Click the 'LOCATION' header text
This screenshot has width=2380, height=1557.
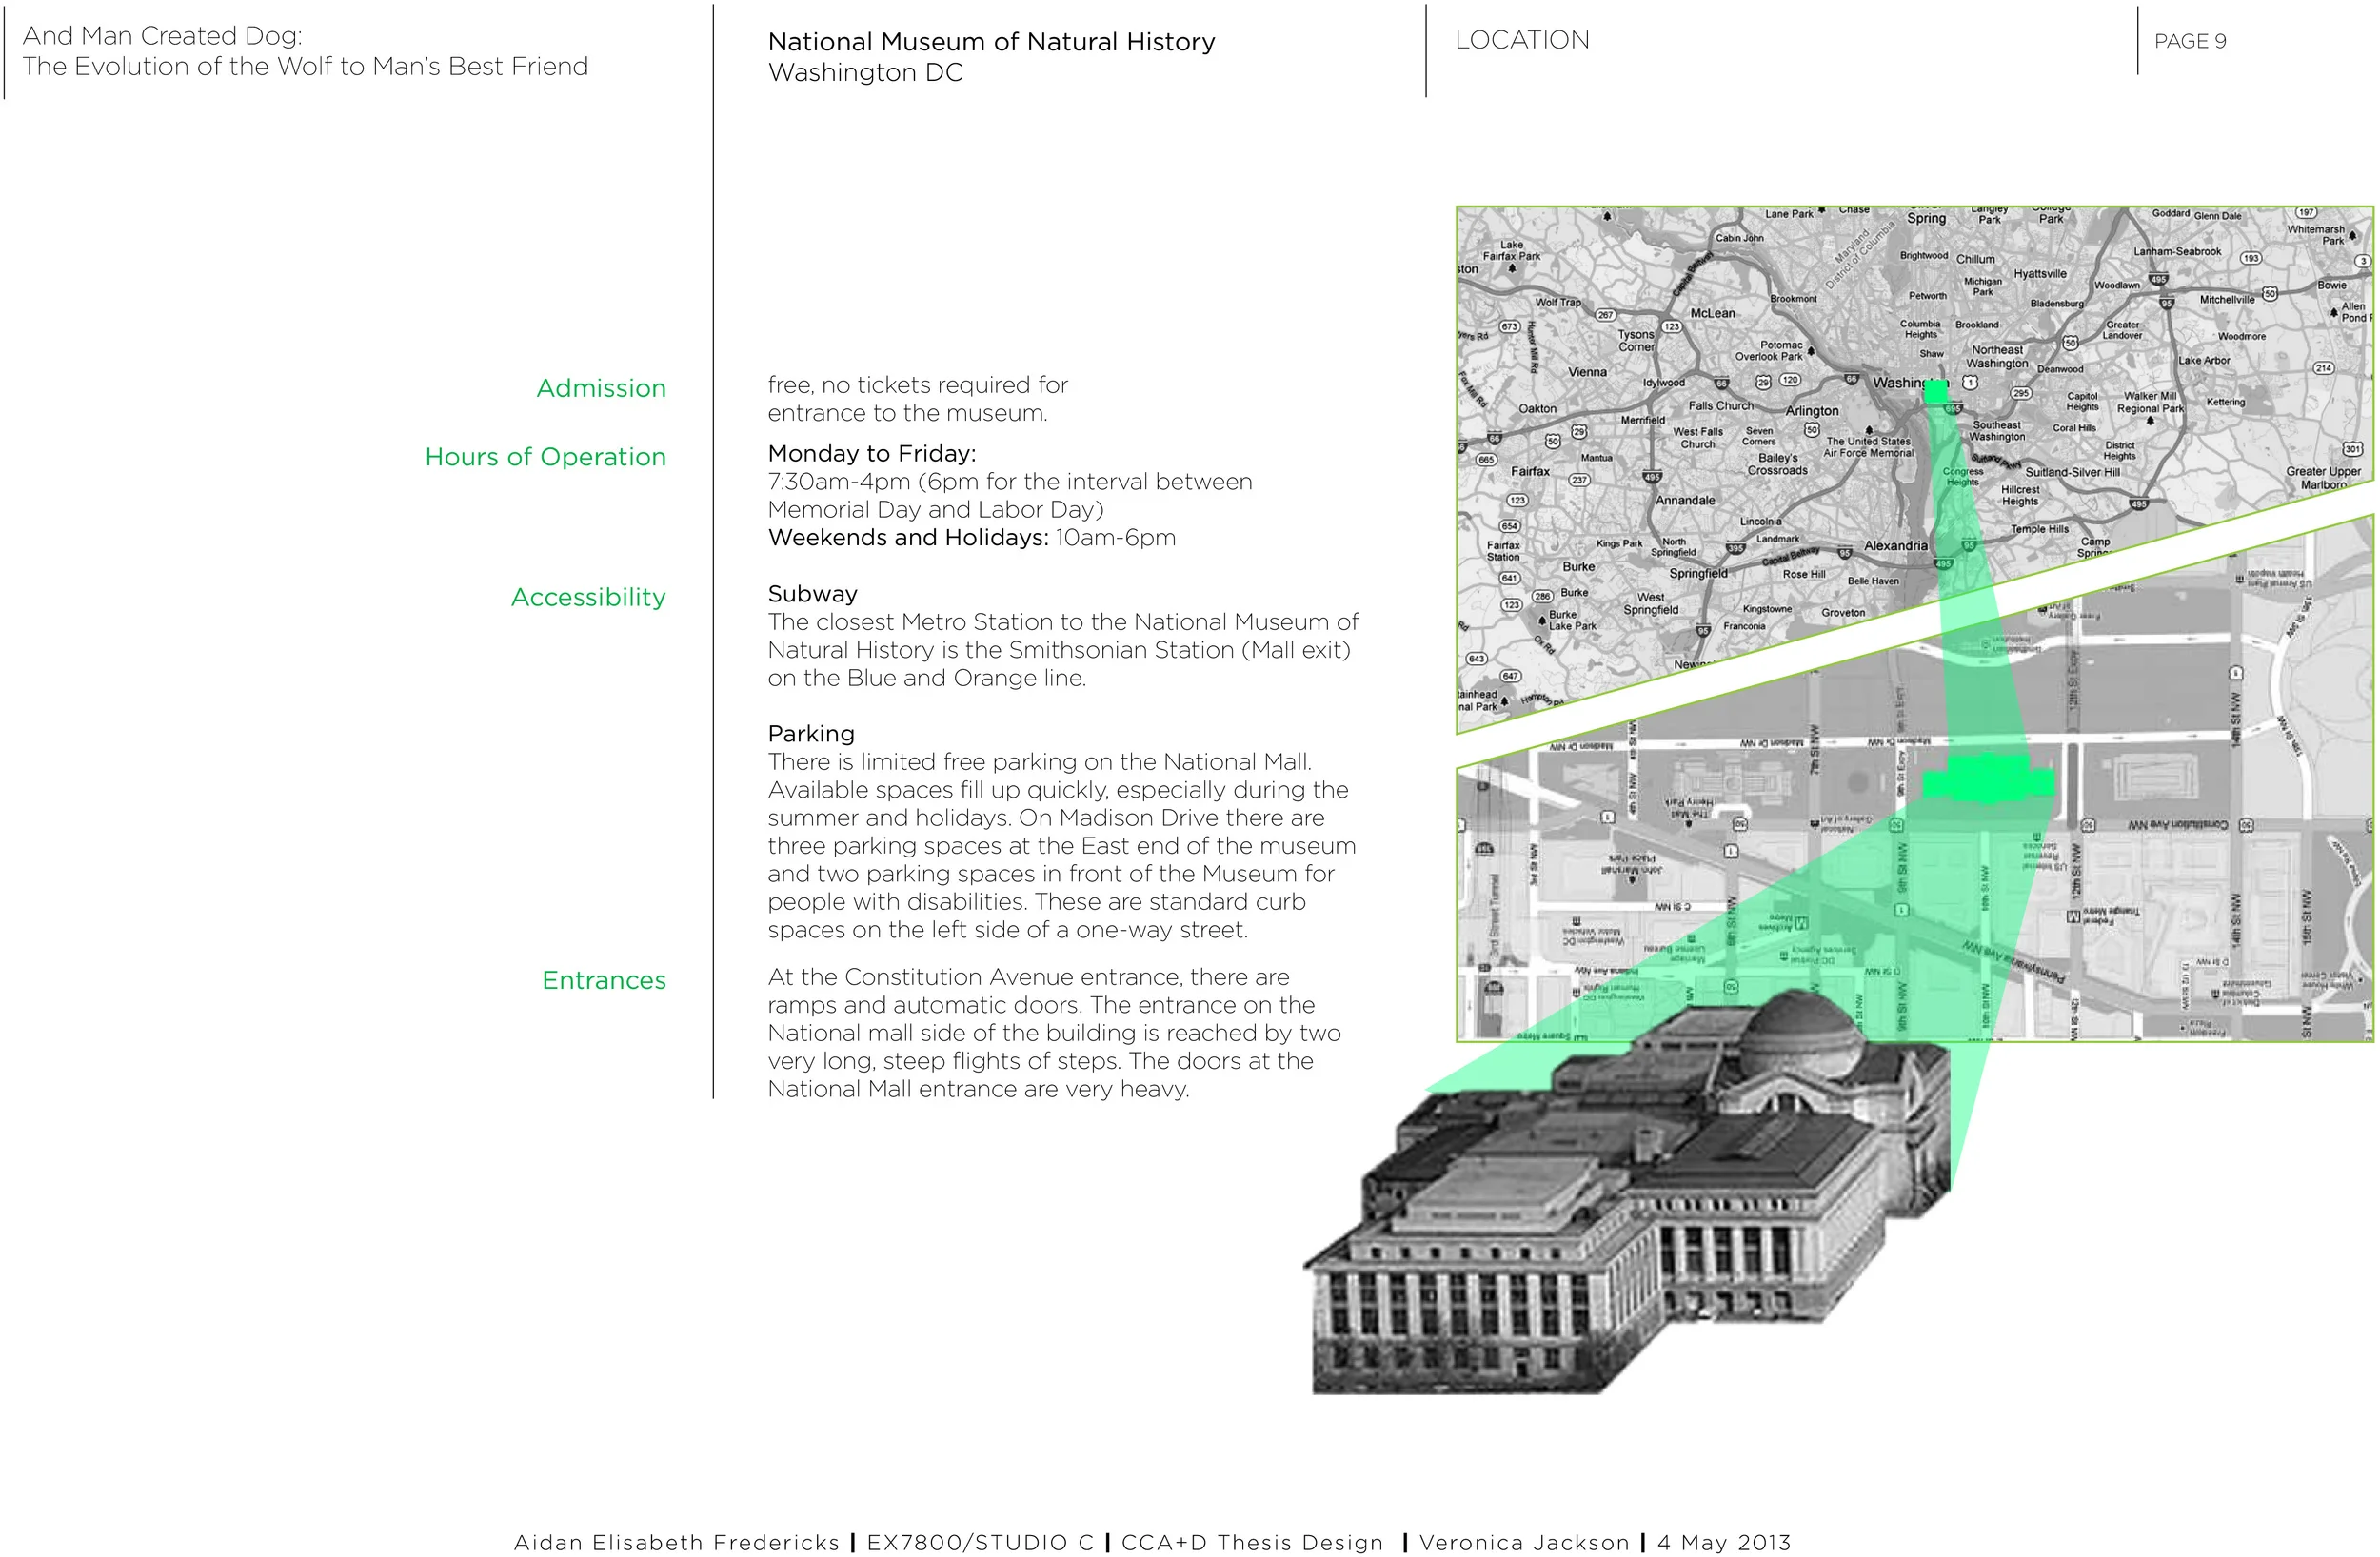(1522, 40)
